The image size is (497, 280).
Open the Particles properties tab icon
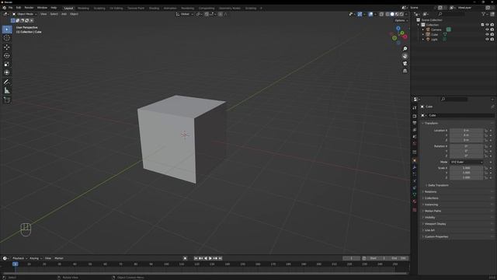[x=415, y=174]
